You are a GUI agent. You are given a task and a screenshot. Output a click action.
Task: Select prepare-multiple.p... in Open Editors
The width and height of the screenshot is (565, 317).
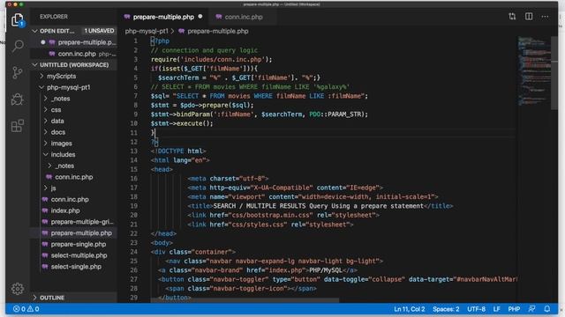(87, 42)
